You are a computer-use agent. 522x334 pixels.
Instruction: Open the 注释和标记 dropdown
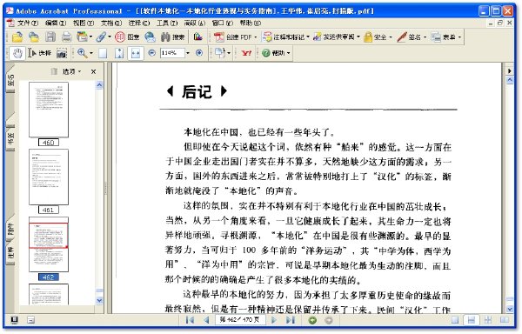click(286, 37)
